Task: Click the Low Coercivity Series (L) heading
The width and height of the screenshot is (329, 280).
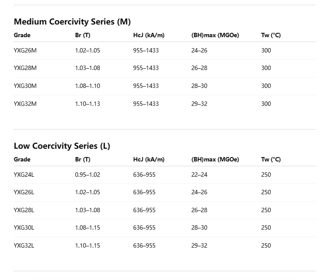Action: (62, 146)
